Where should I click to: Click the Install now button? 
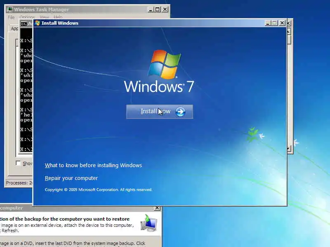pos(160,112)
